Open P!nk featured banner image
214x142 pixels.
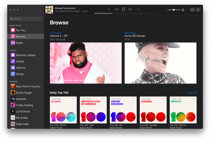pyautogui.click(x=160, y=63)
